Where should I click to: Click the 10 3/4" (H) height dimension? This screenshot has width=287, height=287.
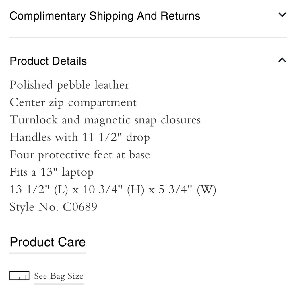pos(113,190)
